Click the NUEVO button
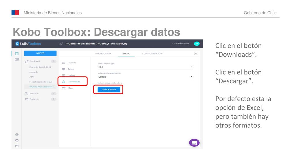This screenshot has height=166, width=295. [40, 53]
